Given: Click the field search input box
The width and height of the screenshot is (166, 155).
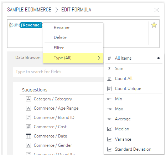Looking at the screenshot, I should pos(58,72).
